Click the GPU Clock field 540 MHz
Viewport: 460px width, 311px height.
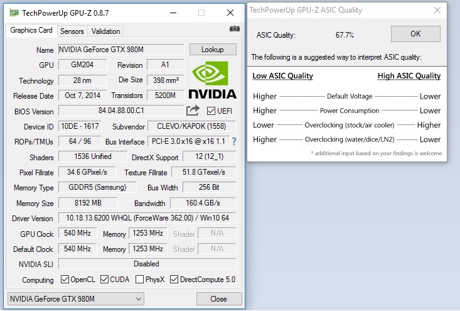[x=77, y=233]
